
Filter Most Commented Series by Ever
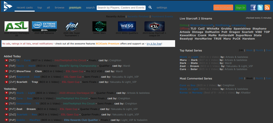tap(268, 78)
